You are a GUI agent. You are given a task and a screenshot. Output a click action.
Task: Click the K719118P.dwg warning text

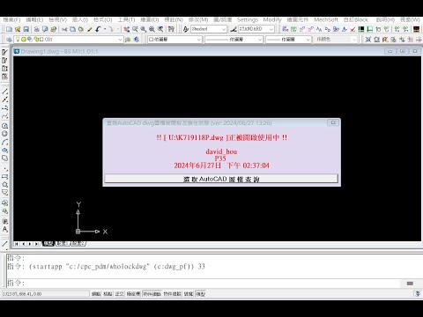pyautogui.click(x=221, y=137)
